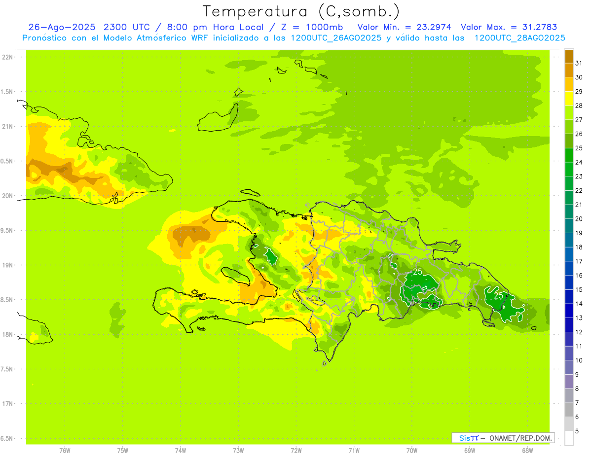
Task: Click the "69W" longitude label
Action: pyautogui.click(x=470, y=451)
